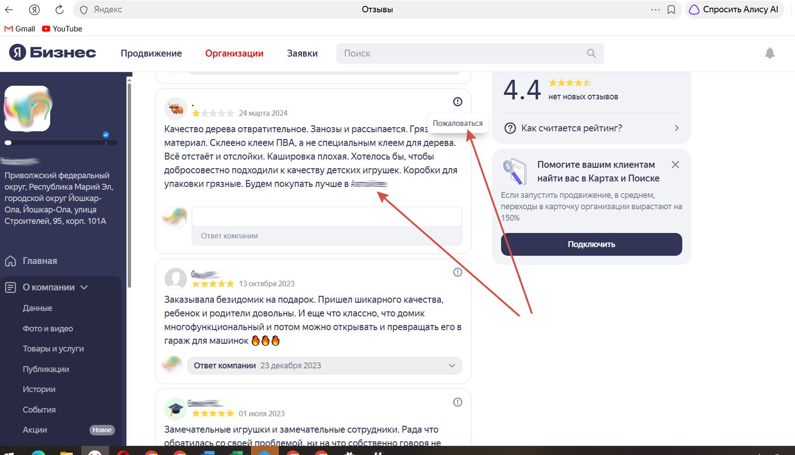Reload the page with the refresh icon
795x455 pixels.
59,9
